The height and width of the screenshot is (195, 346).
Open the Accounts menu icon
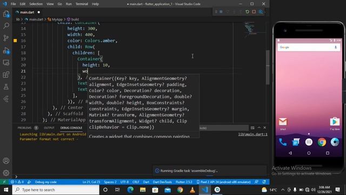tap(6, 161)
